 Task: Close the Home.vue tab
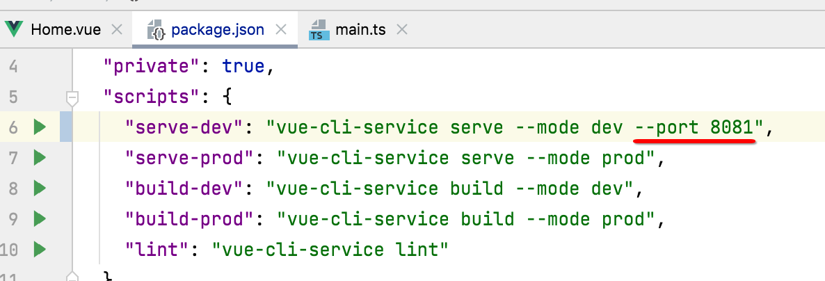coord(117,29)
